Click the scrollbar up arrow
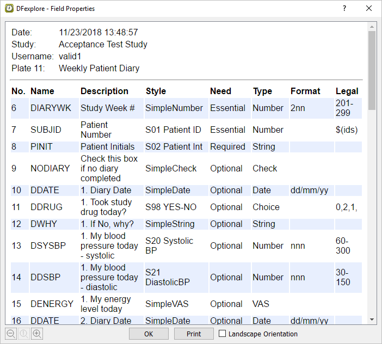 coord(372,26)
